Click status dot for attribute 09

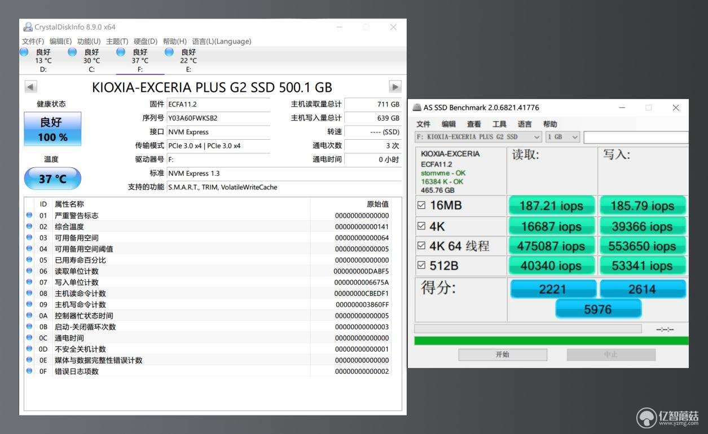click(29, 304)
